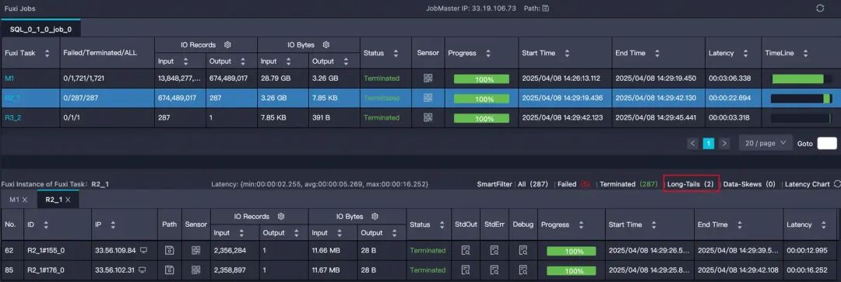Select task row 0/1,721/1,721 cell
Screen dimensions: 841x282
[x=107, y=78]
